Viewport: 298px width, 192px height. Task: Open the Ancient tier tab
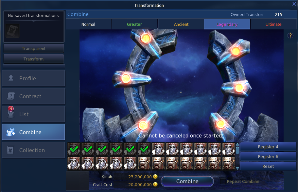click(x=181, y=24)
